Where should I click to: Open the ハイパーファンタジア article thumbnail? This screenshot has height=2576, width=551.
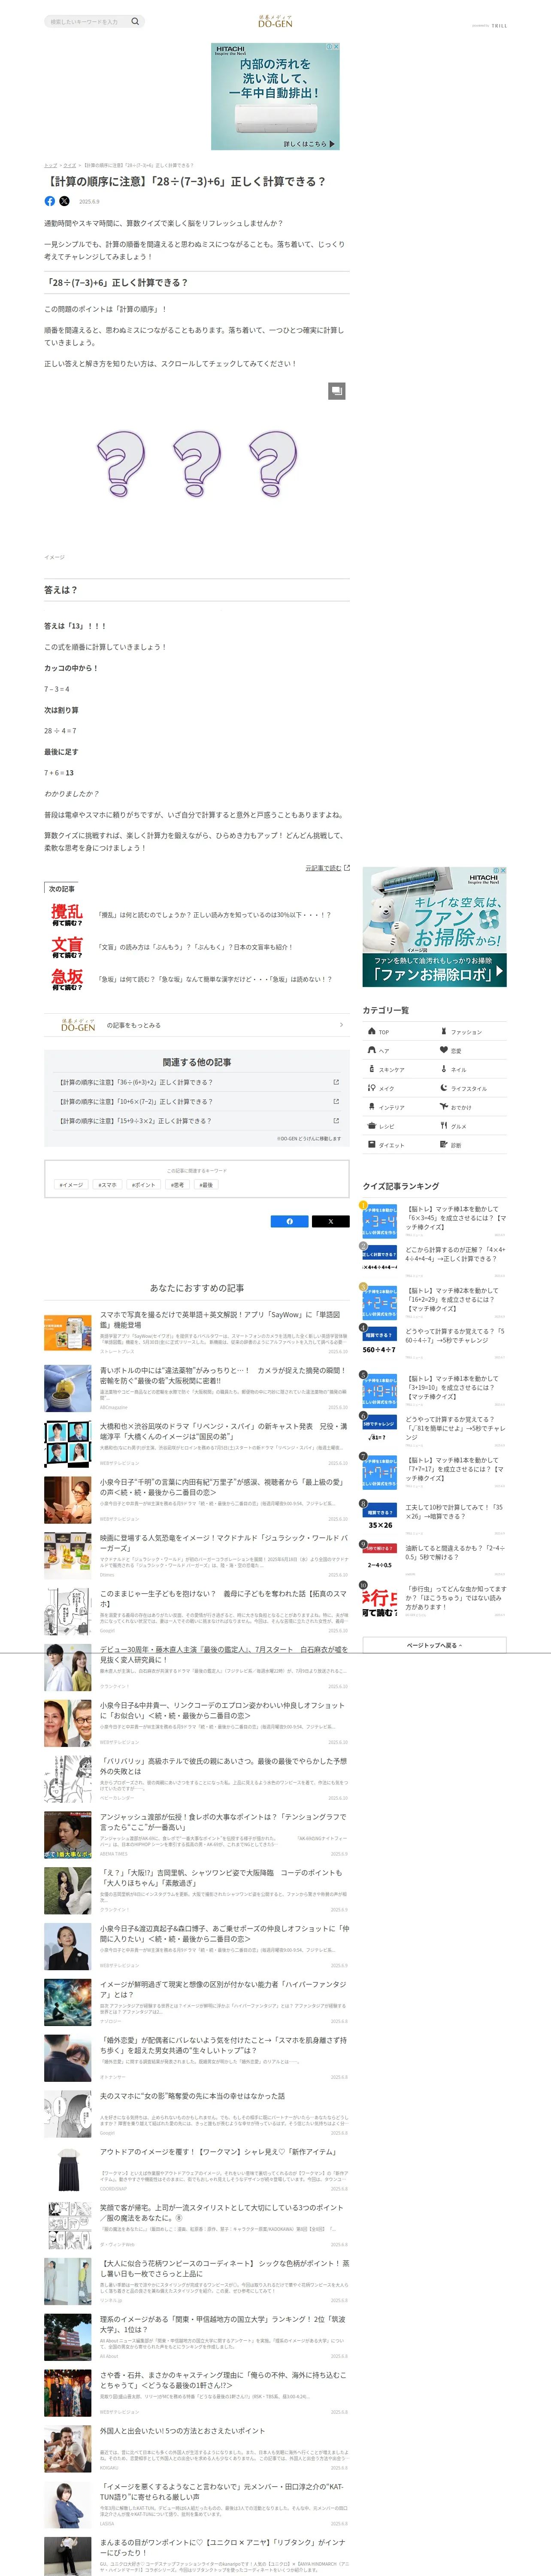[x=68, y=2001]
